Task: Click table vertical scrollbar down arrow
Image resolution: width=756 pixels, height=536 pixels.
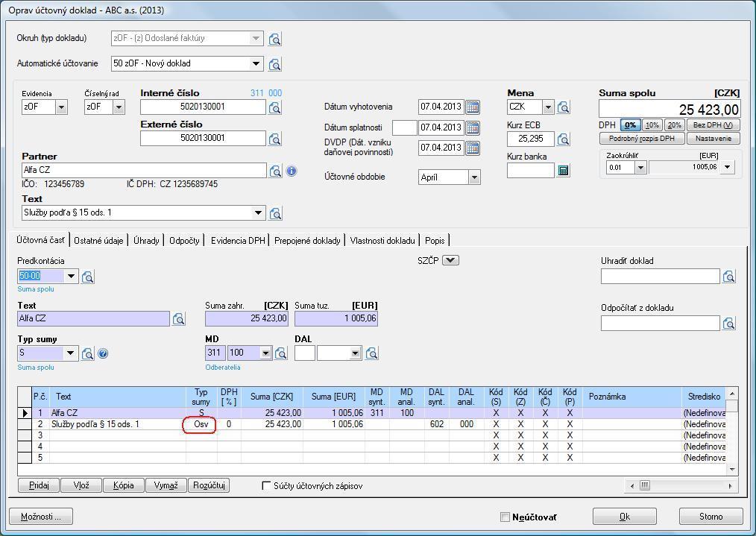Action: pyautogui.click(x=732, y=469)
